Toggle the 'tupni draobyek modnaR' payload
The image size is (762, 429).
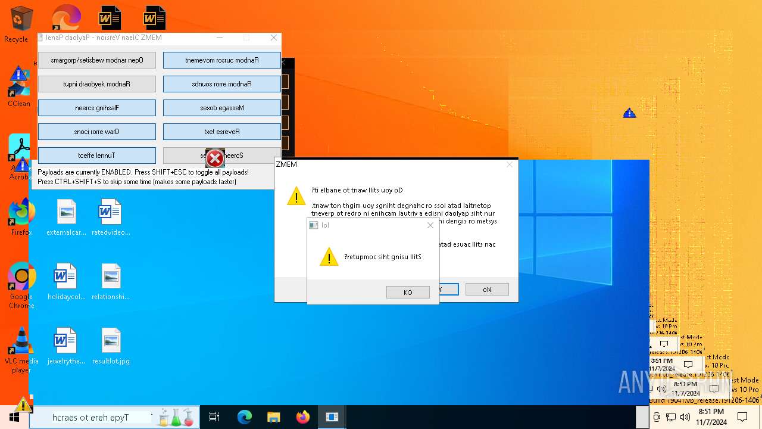[97, 84]
